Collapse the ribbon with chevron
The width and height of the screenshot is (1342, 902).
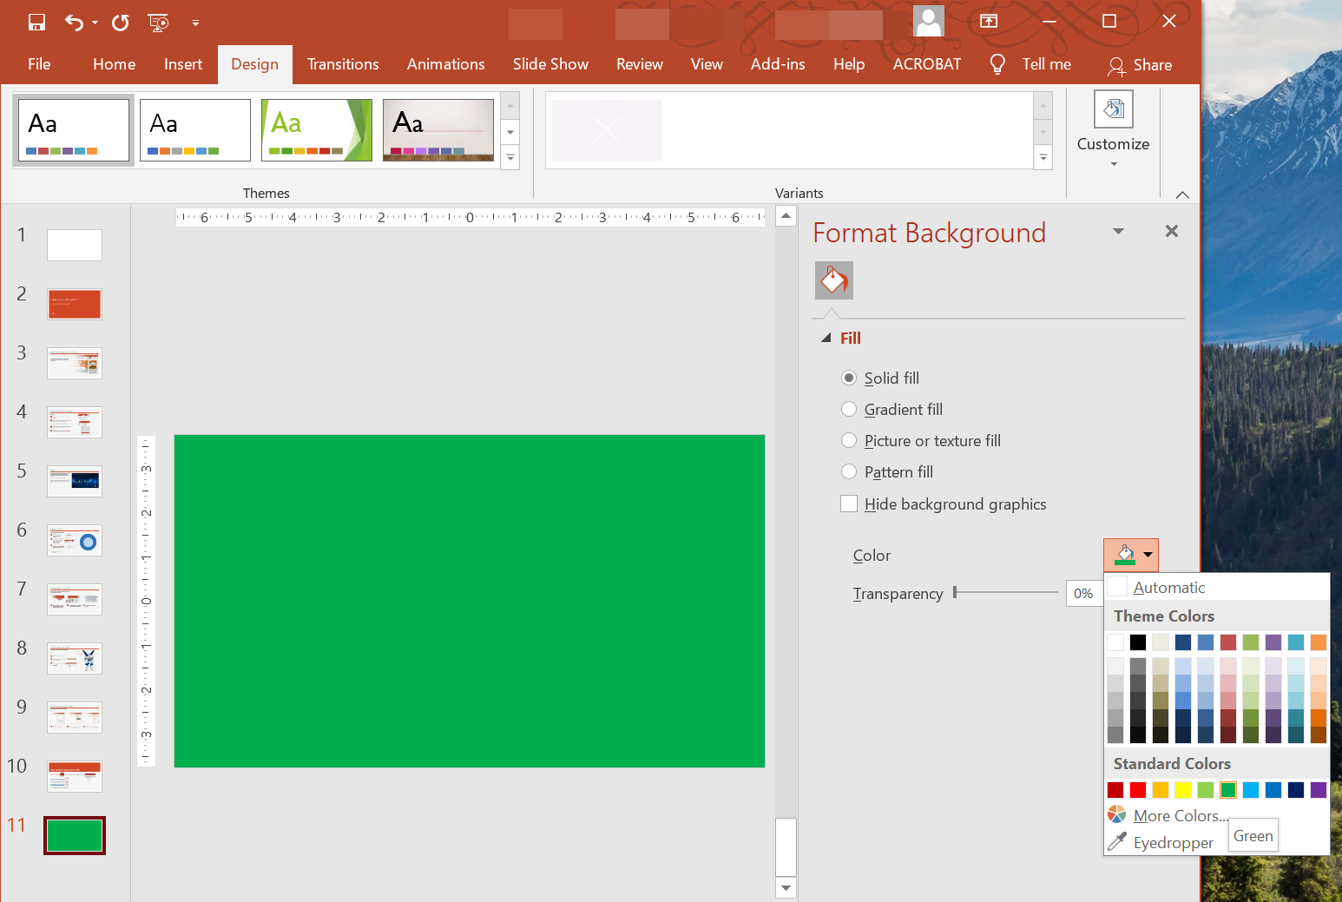[x=1182, y=194]
